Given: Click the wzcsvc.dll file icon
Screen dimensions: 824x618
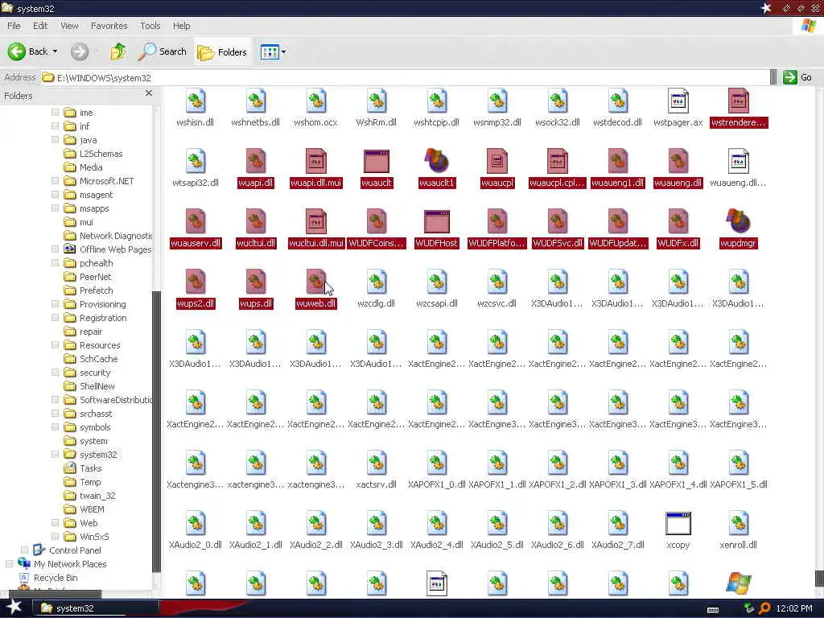Looking at the screenshot, I should point(497,282).
